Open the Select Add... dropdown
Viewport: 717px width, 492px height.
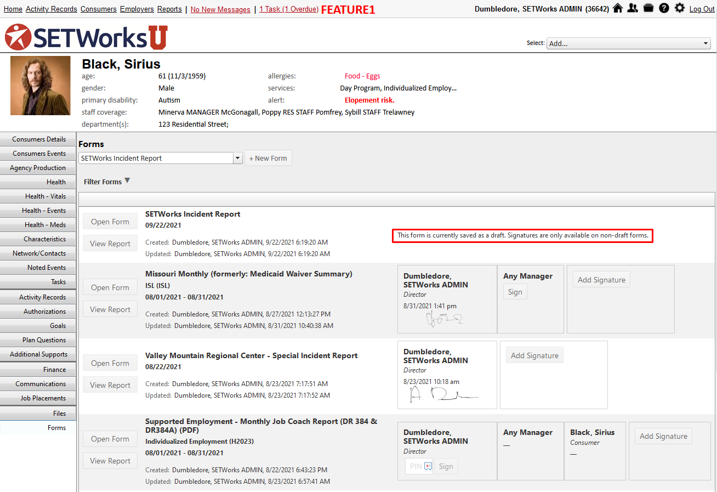point(629,43)
